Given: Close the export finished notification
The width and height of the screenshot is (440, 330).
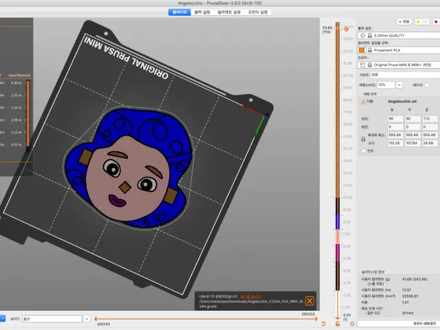Looking at the screenshot, I should coord(309,301).
